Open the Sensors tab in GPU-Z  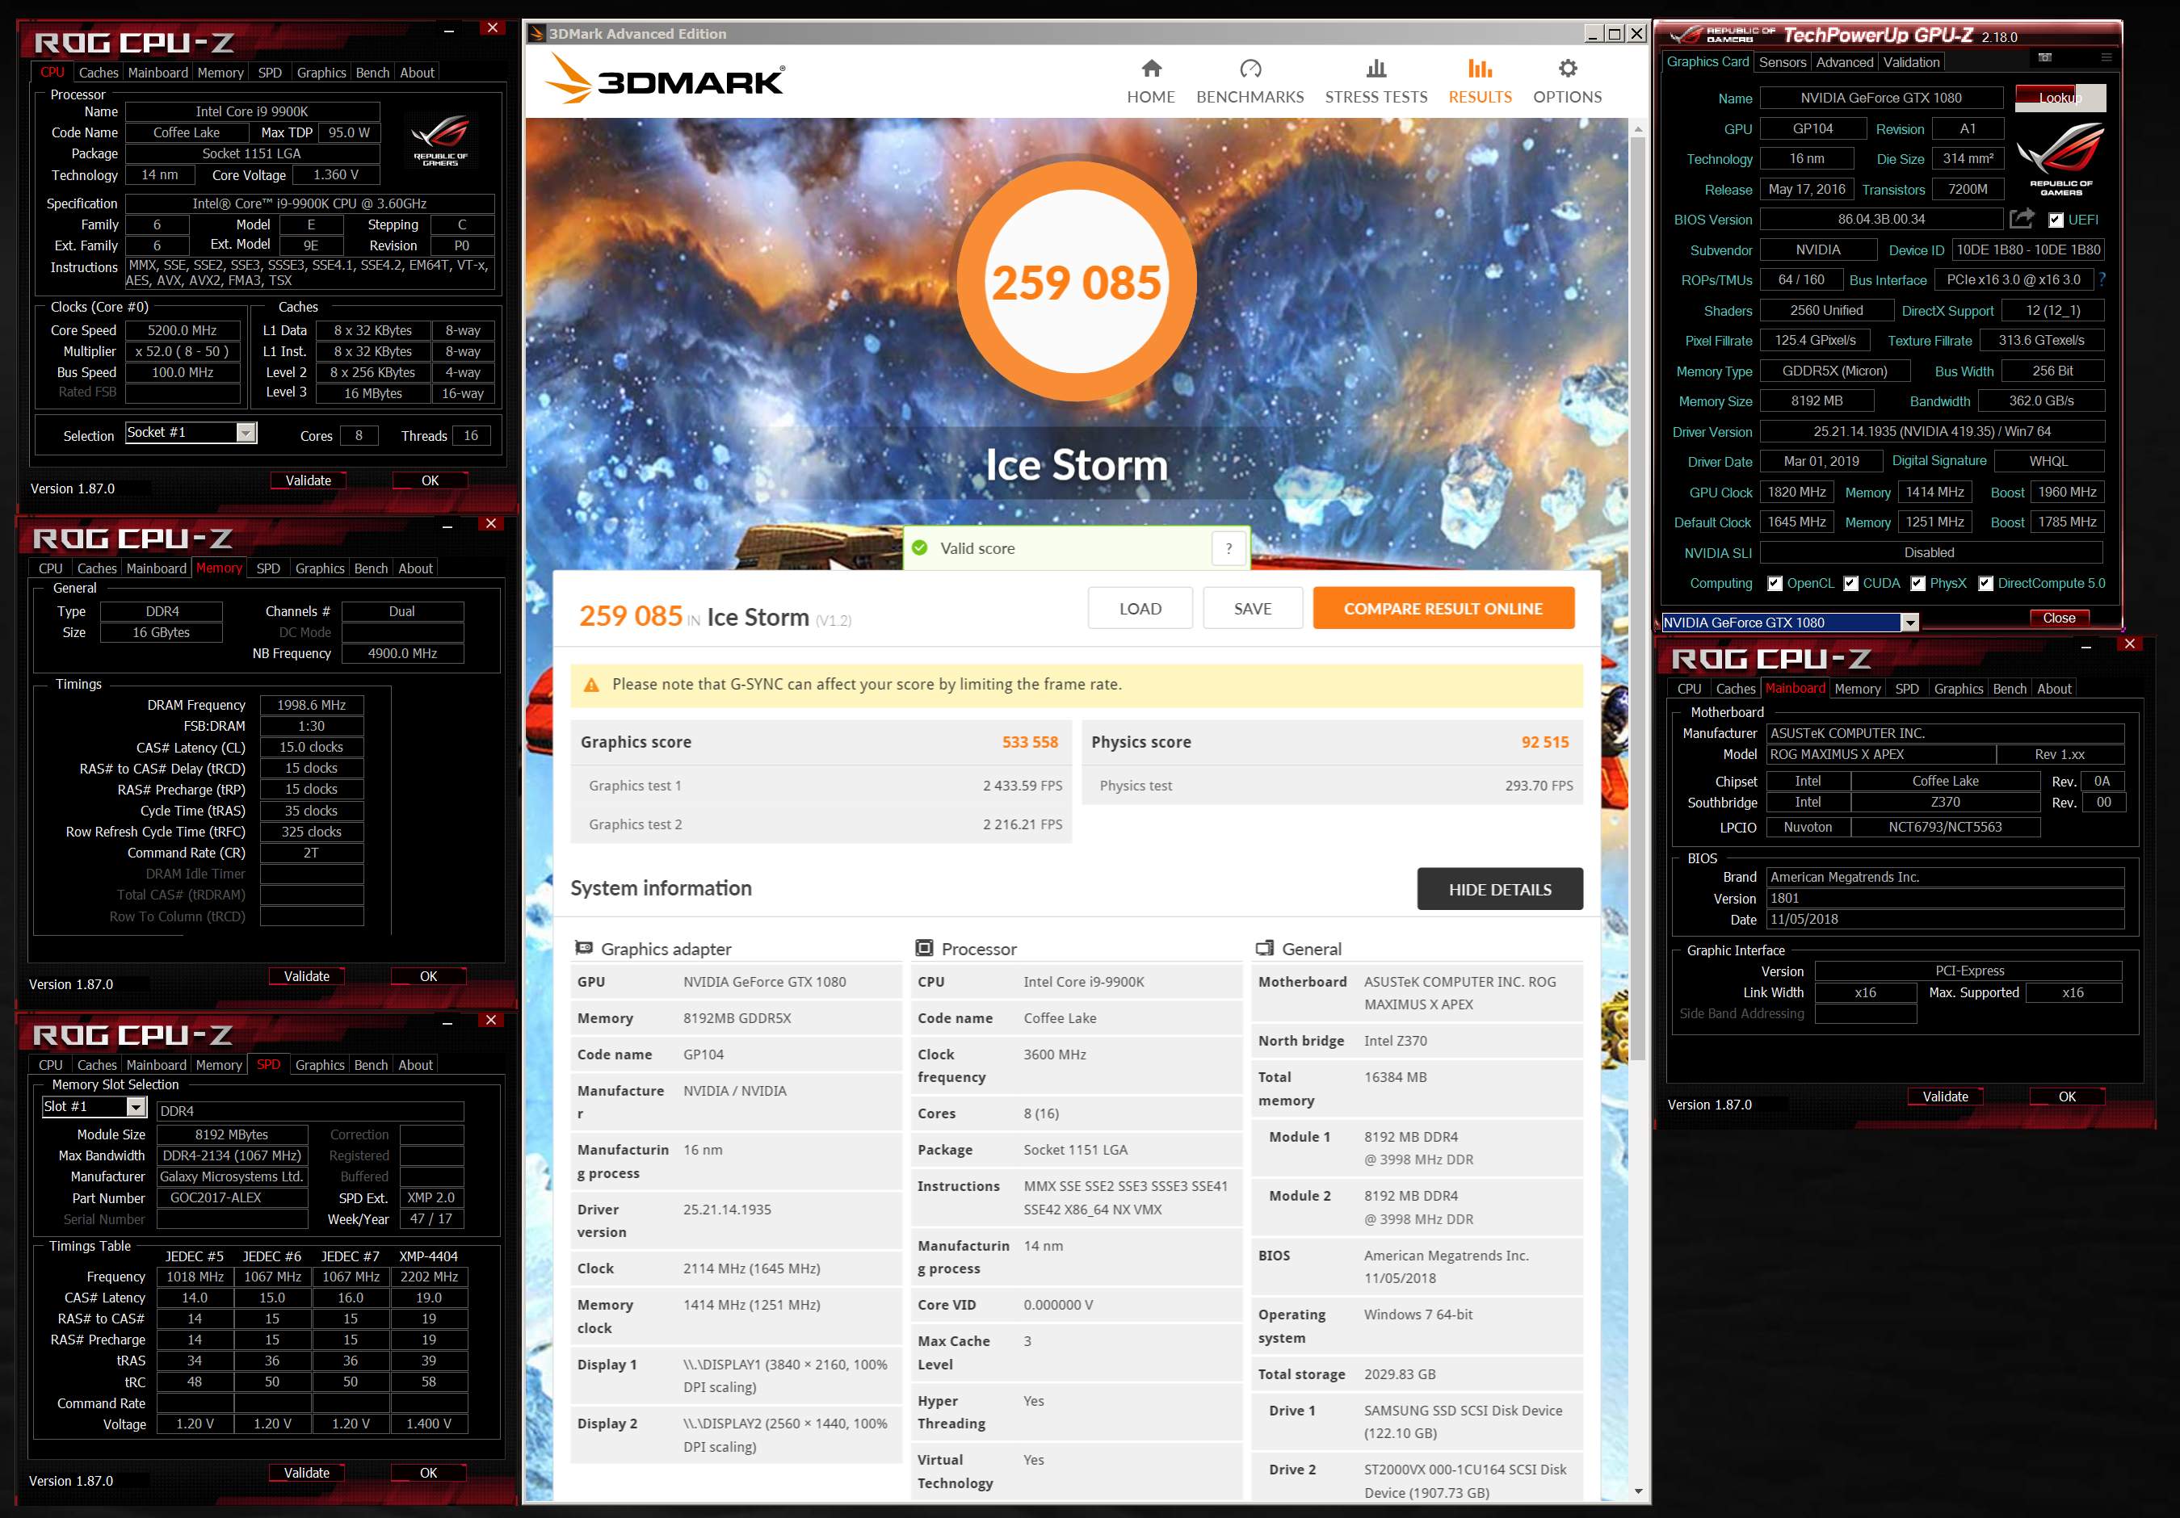1782,61
